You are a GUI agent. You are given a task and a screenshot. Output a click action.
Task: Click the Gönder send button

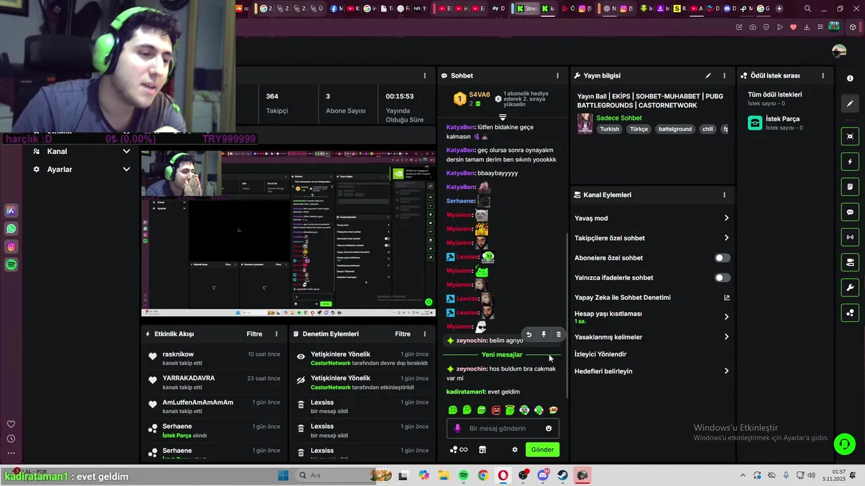(x=542, y=450)
